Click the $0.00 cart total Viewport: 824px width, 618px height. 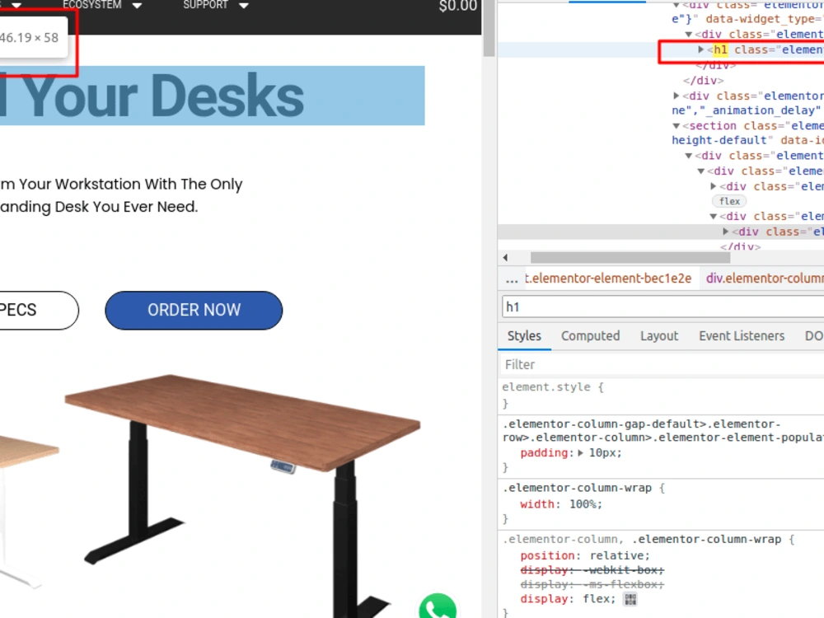point(458,7)
